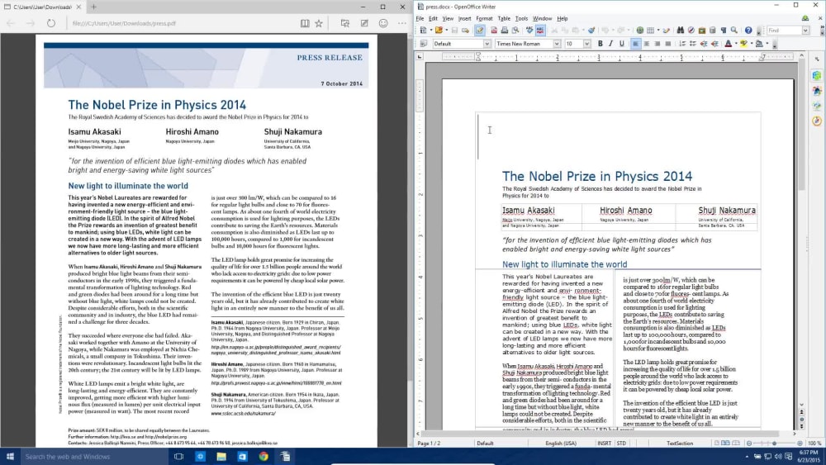Expand the font size 10 dropdown
This screenshot has width=826, height=465.
pyautogui.click(x=586, y=44)
